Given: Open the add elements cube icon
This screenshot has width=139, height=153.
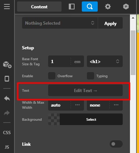Looking at the screenshot, I should click(x=7, y=65).
